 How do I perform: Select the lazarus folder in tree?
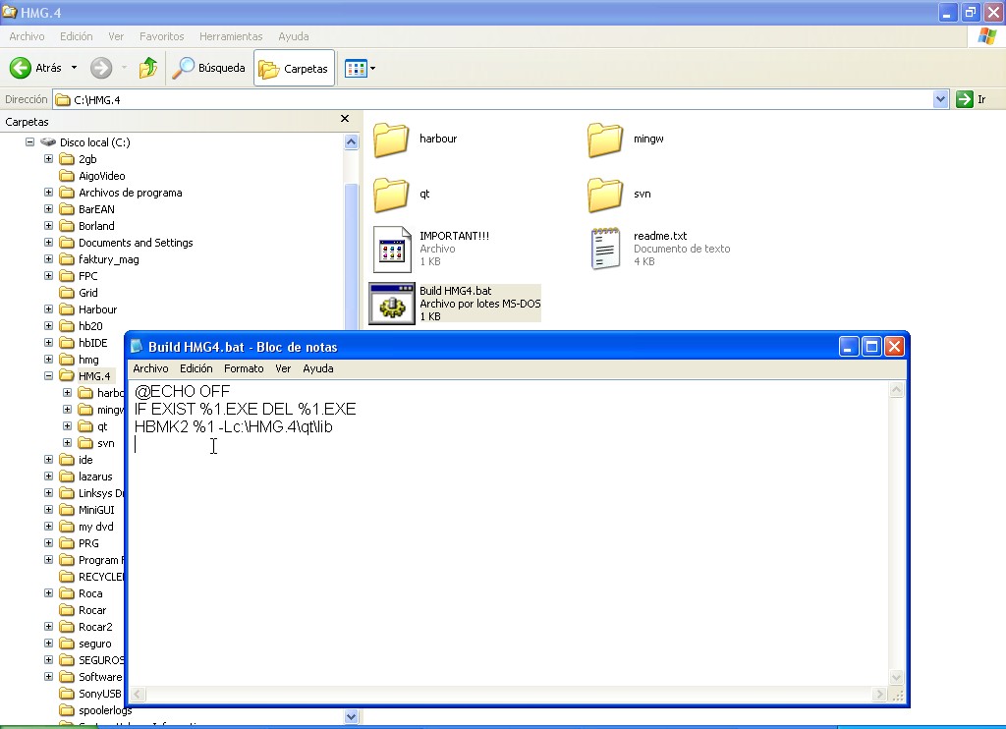tap(95, 477)
